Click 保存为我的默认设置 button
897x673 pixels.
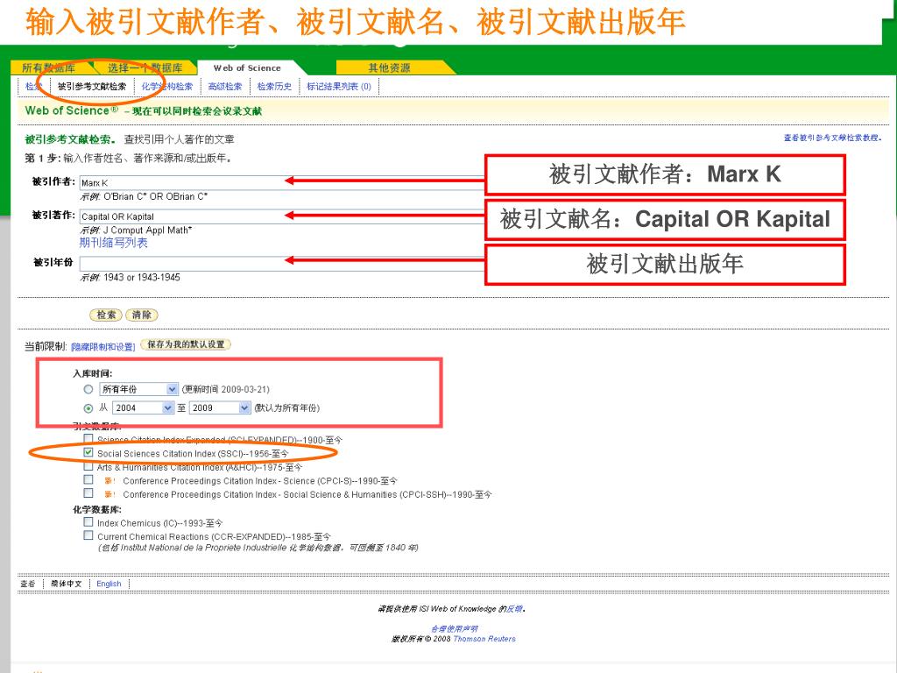(186, 344)
